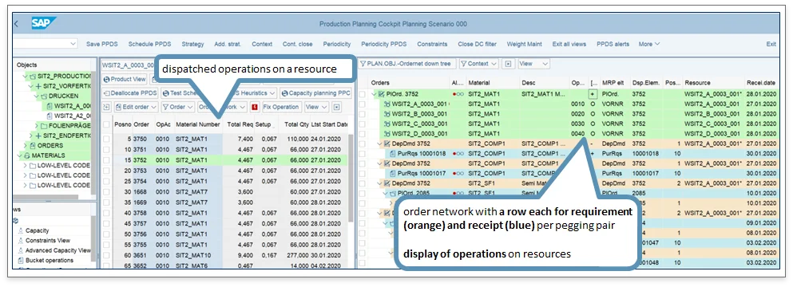This screenshot has width=793, height=287.
Task: Open the Strategy menu item
Action: (x=192, y=44)
